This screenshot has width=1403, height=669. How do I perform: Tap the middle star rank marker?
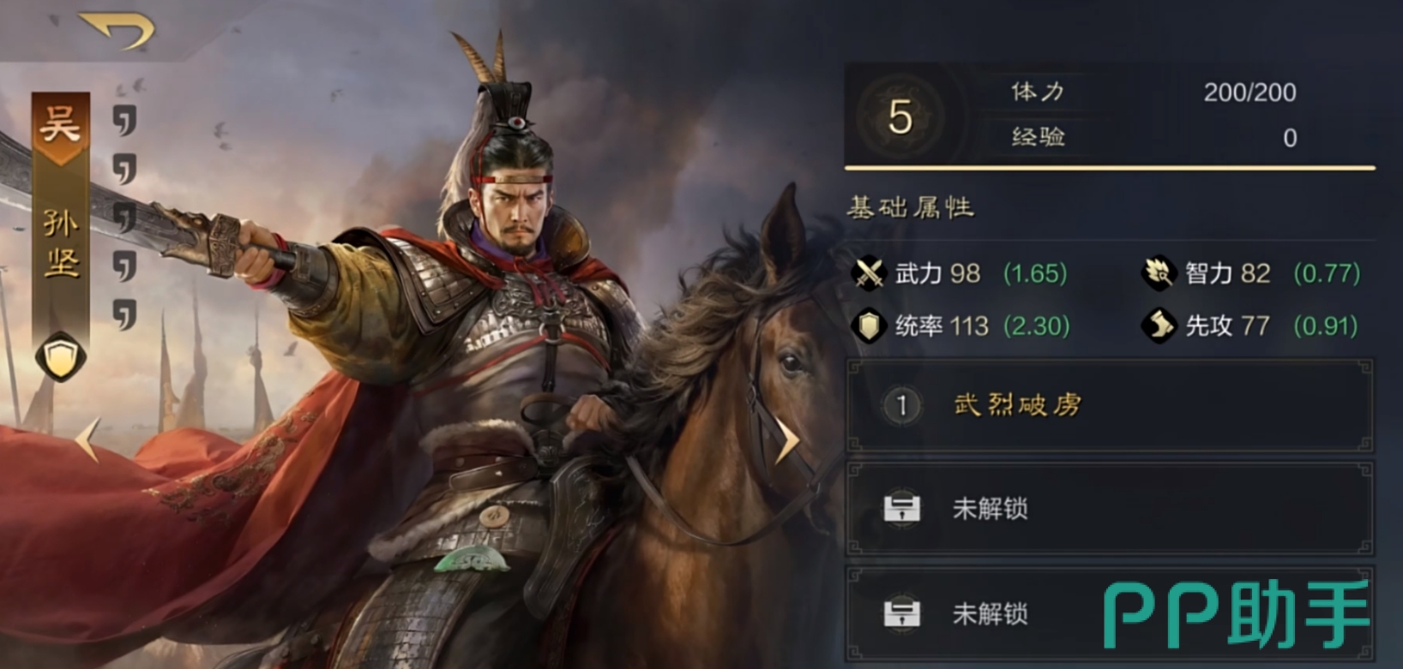pyautogui.click(x=125, y=218)
